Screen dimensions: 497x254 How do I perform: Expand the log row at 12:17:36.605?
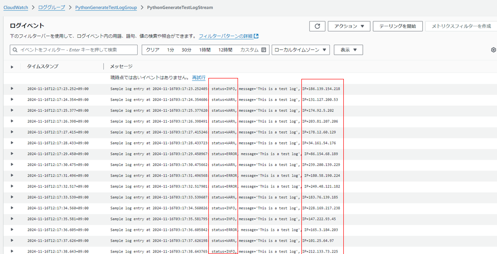pos(12,229)
